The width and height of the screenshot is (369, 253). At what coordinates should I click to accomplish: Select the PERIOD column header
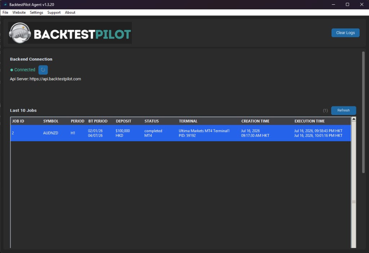[x=77, y=121]
